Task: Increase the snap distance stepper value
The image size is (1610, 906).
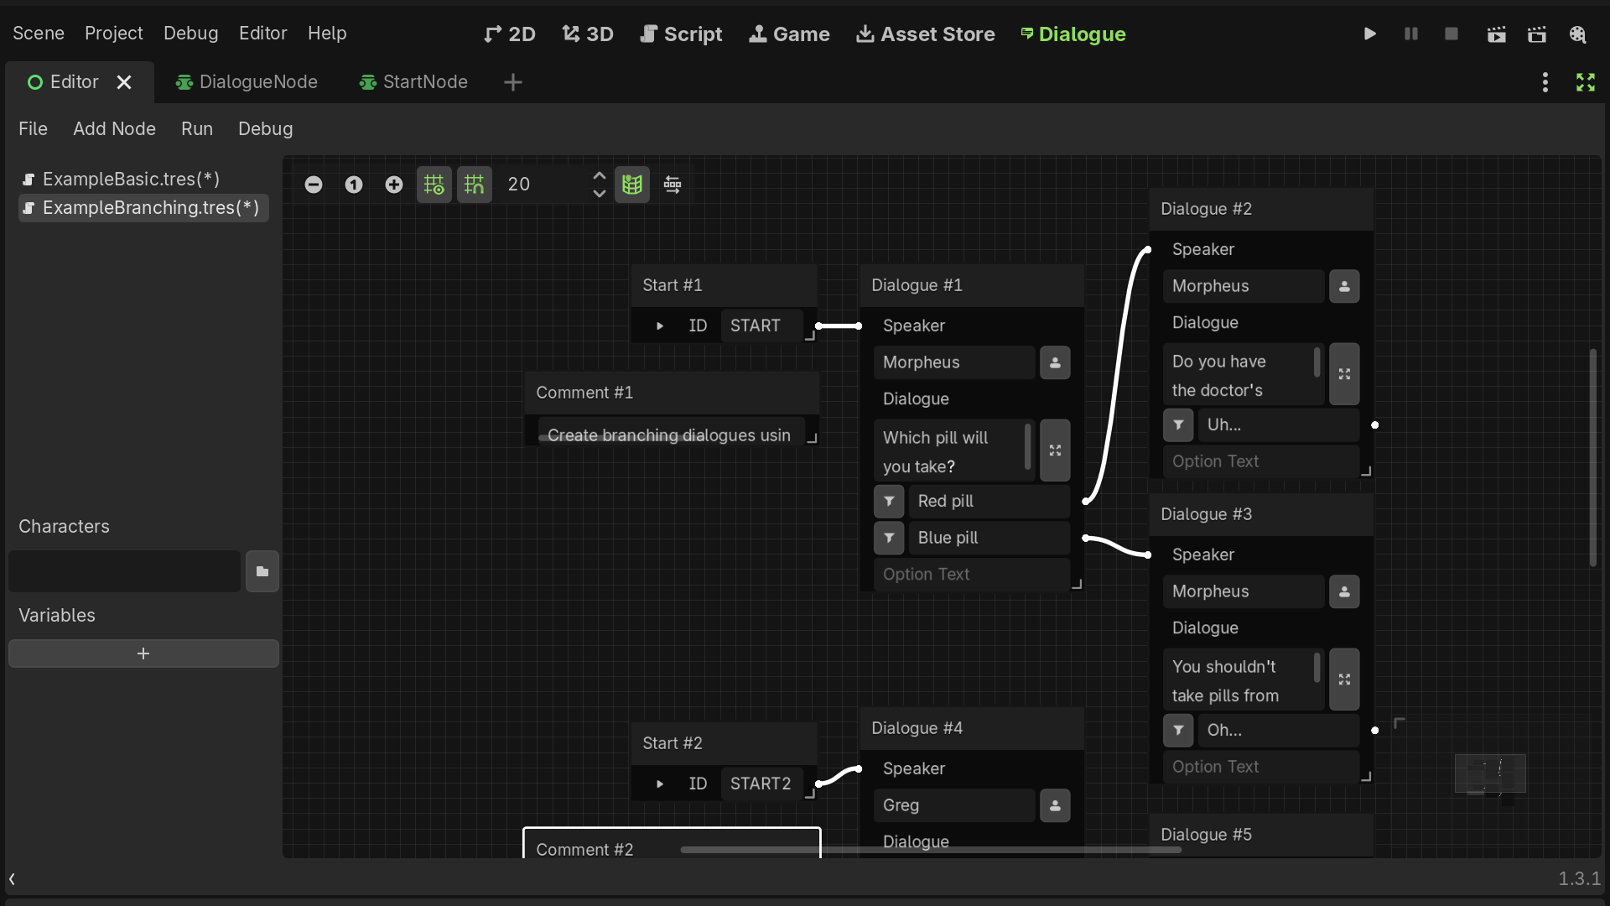Action: click(599, 176)
